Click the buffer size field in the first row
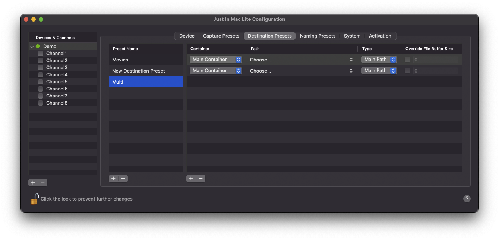 click(x=436, y=60)
